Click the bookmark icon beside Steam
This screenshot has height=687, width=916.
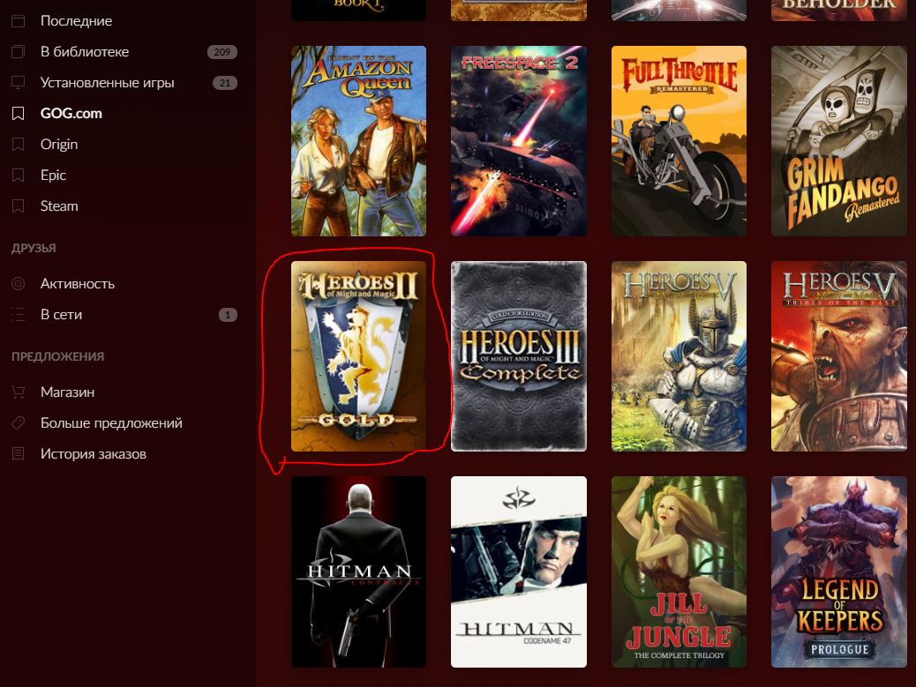tap(19, 206)
